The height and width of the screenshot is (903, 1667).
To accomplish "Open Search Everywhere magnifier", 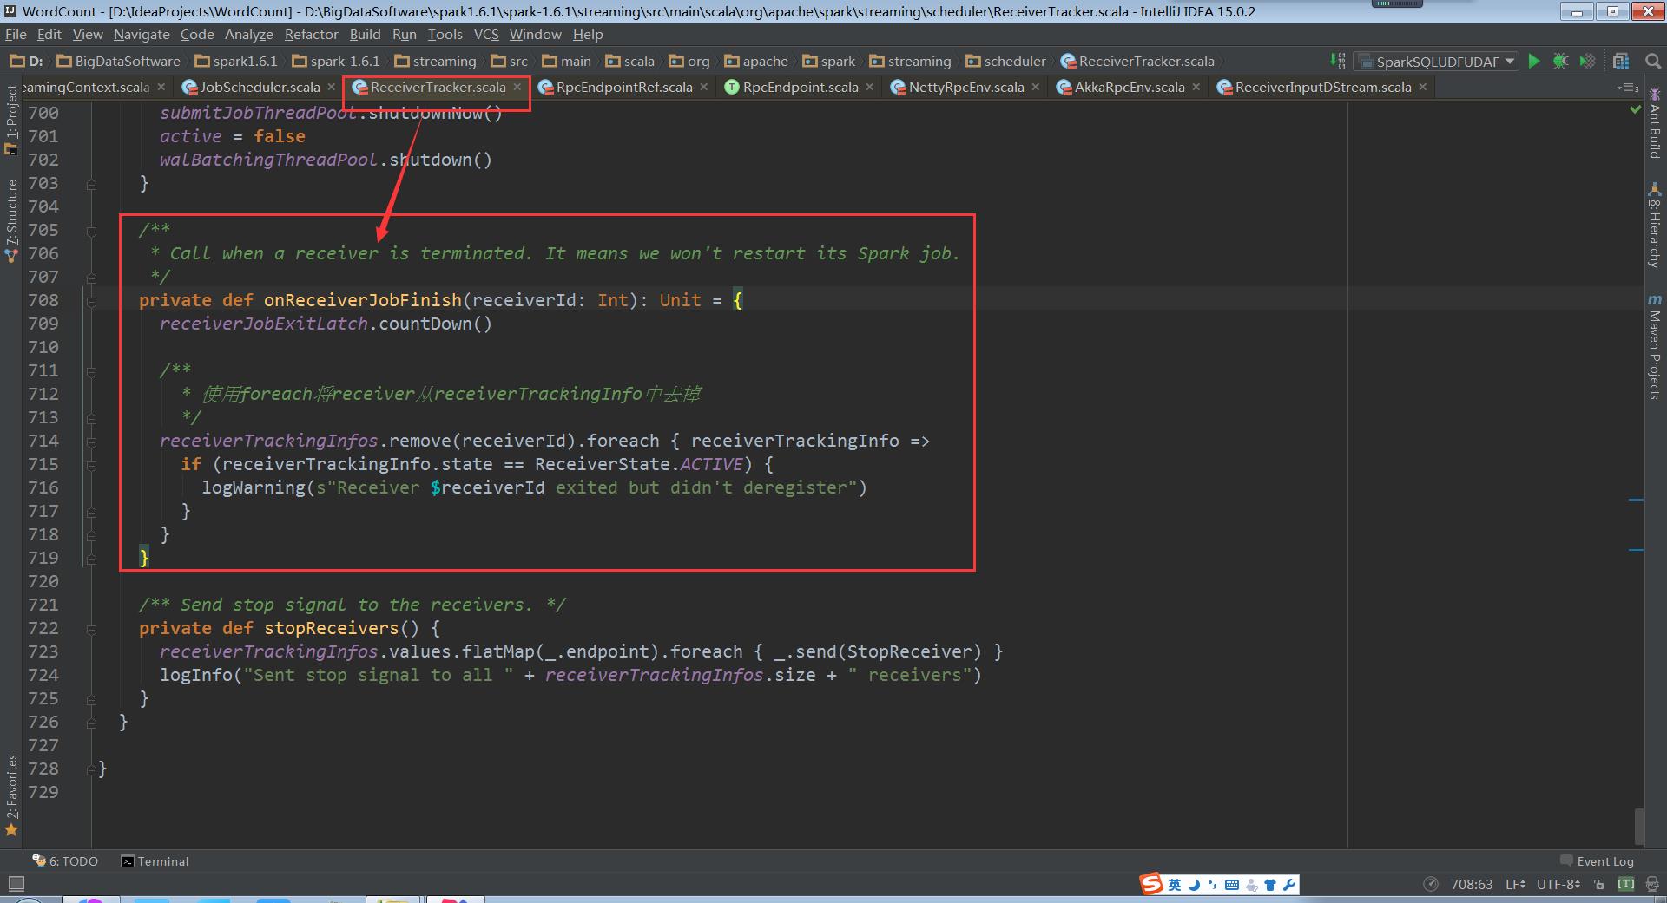I will pyautogui.click(x=1652, y=61).
